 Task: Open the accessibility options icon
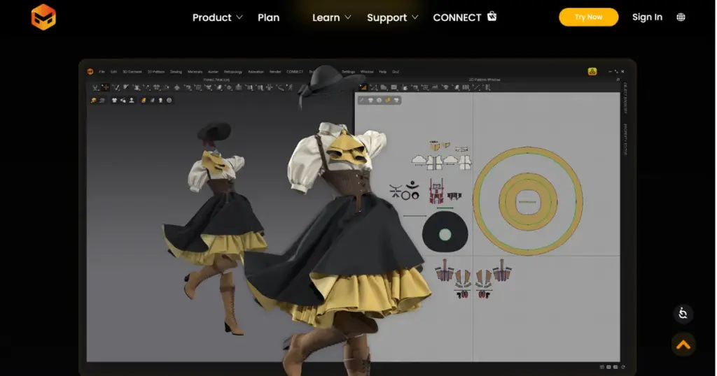click(683, 314)
